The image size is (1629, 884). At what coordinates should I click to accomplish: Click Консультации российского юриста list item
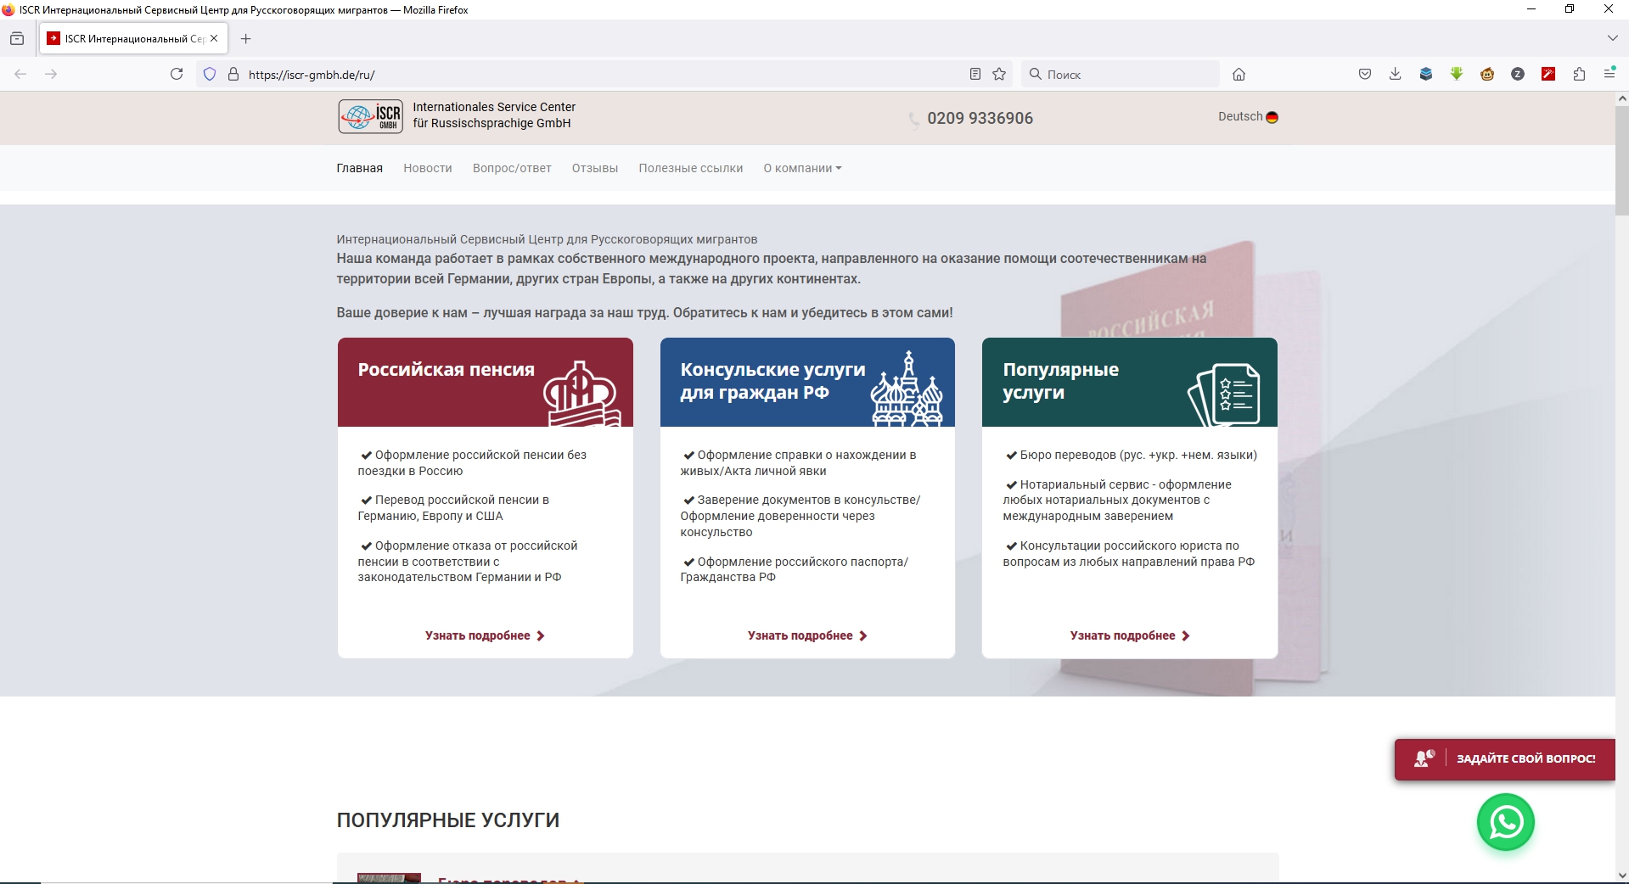click(1129, 553)
